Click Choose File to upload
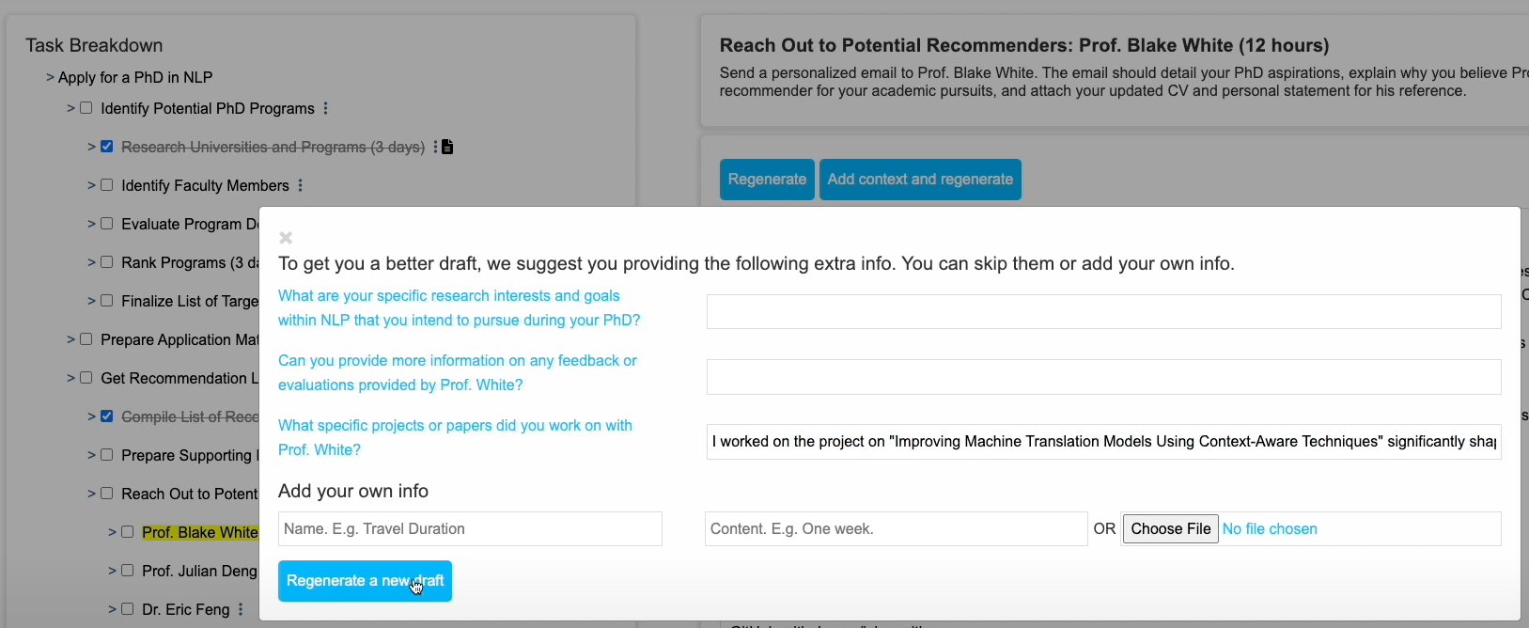Screen dimensions: 1529x628 click(1170, 528)
